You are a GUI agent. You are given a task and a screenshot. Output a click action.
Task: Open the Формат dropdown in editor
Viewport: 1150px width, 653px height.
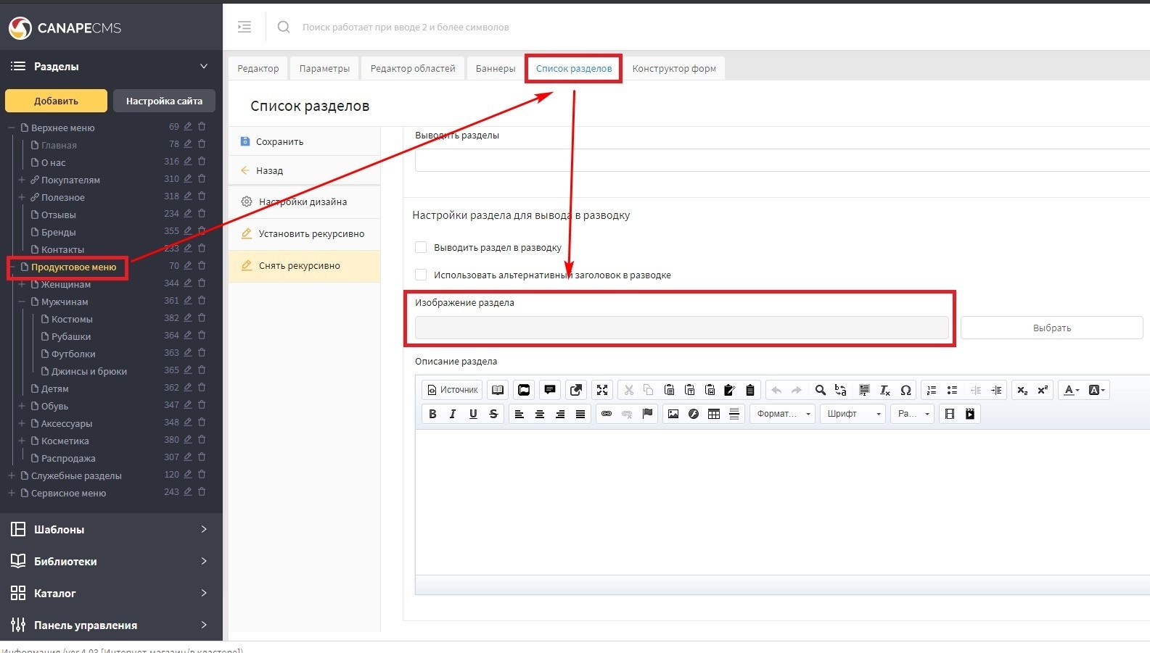(782, 414)
